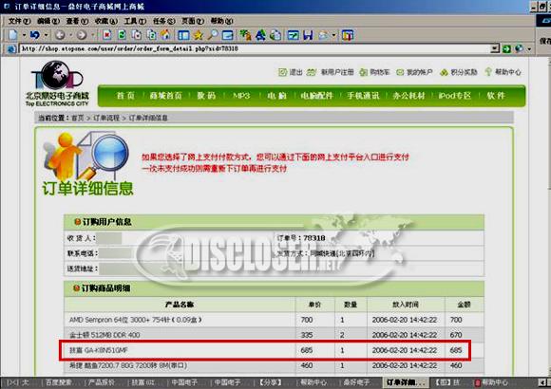The height and width of the screenshot is (389, 551).
Task: Refresh the page with the green refresh icon
Action: [122, 35]
